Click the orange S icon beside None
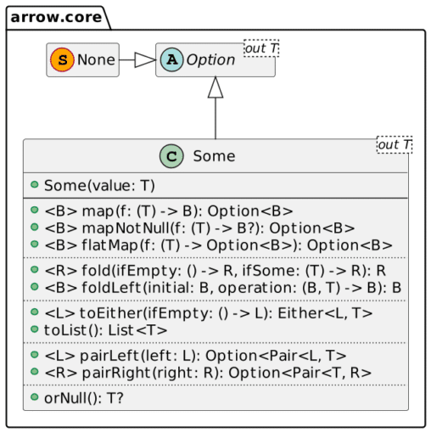This screenshot has width=431, height=433. [62, 59]
